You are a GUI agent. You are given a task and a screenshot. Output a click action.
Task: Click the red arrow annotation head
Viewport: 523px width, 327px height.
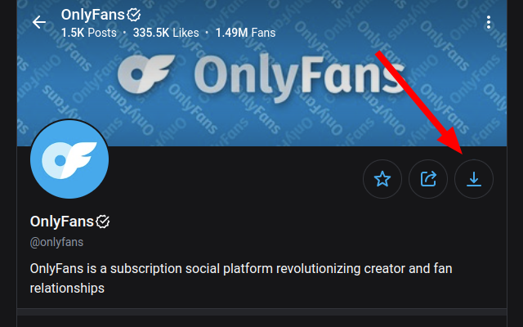[453, 141]
